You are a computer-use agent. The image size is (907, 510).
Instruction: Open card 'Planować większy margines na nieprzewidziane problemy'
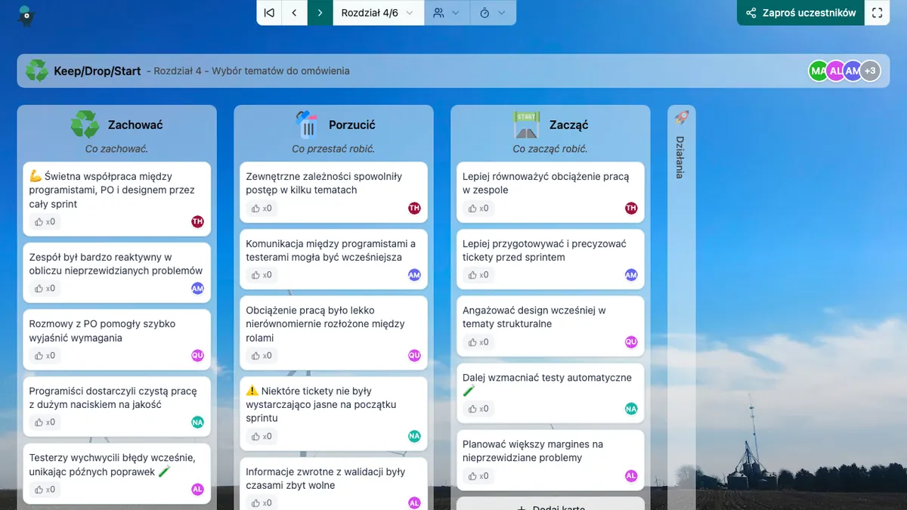tap(533, 451)
